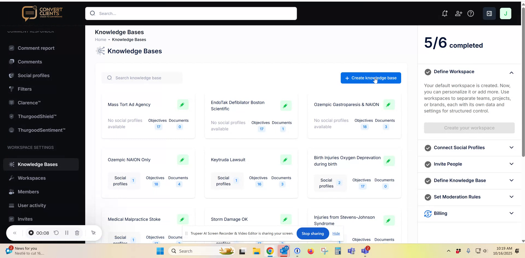Pause the screen recording
The width and height of the screenshot is (525, 258).
pyautogui.click(x=66, y=233)
